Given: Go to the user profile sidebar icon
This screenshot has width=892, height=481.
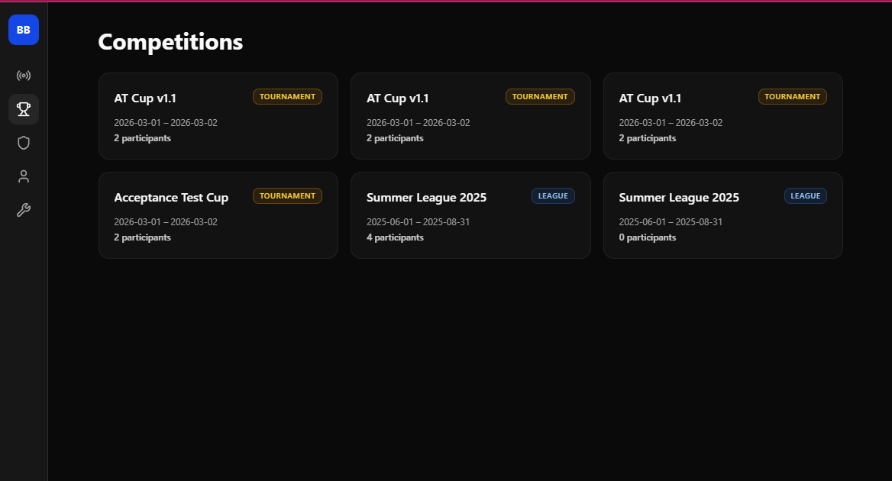Looking at the screenshot, I should [x=24, y=176].
